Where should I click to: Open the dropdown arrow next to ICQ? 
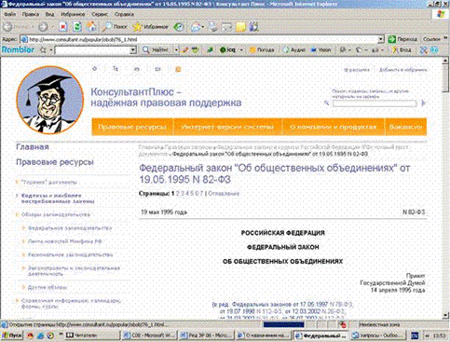[x=241, y=49]
